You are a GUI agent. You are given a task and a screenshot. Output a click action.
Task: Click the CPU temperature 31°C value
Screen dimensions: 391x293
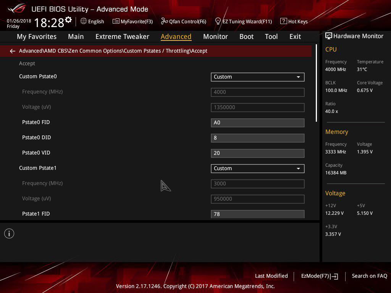pyautogui.click(x=362, y=69)
